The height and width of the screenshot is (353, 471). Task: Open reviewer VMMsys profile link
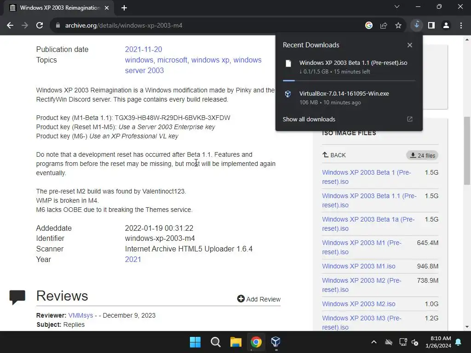80,315
